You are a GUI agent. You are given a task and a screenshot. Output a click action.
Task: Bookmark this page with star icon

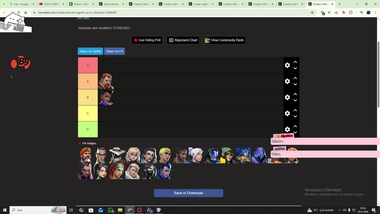click(x=312, y=12)
